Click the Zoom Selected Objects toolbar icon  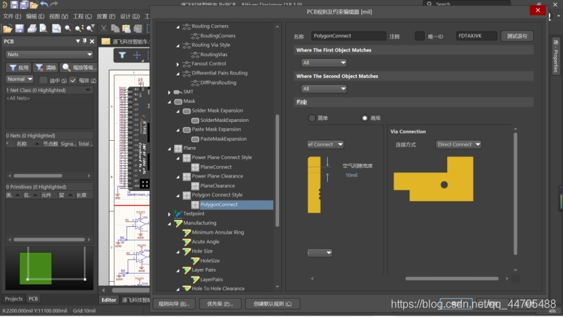(x=79, y=28)
